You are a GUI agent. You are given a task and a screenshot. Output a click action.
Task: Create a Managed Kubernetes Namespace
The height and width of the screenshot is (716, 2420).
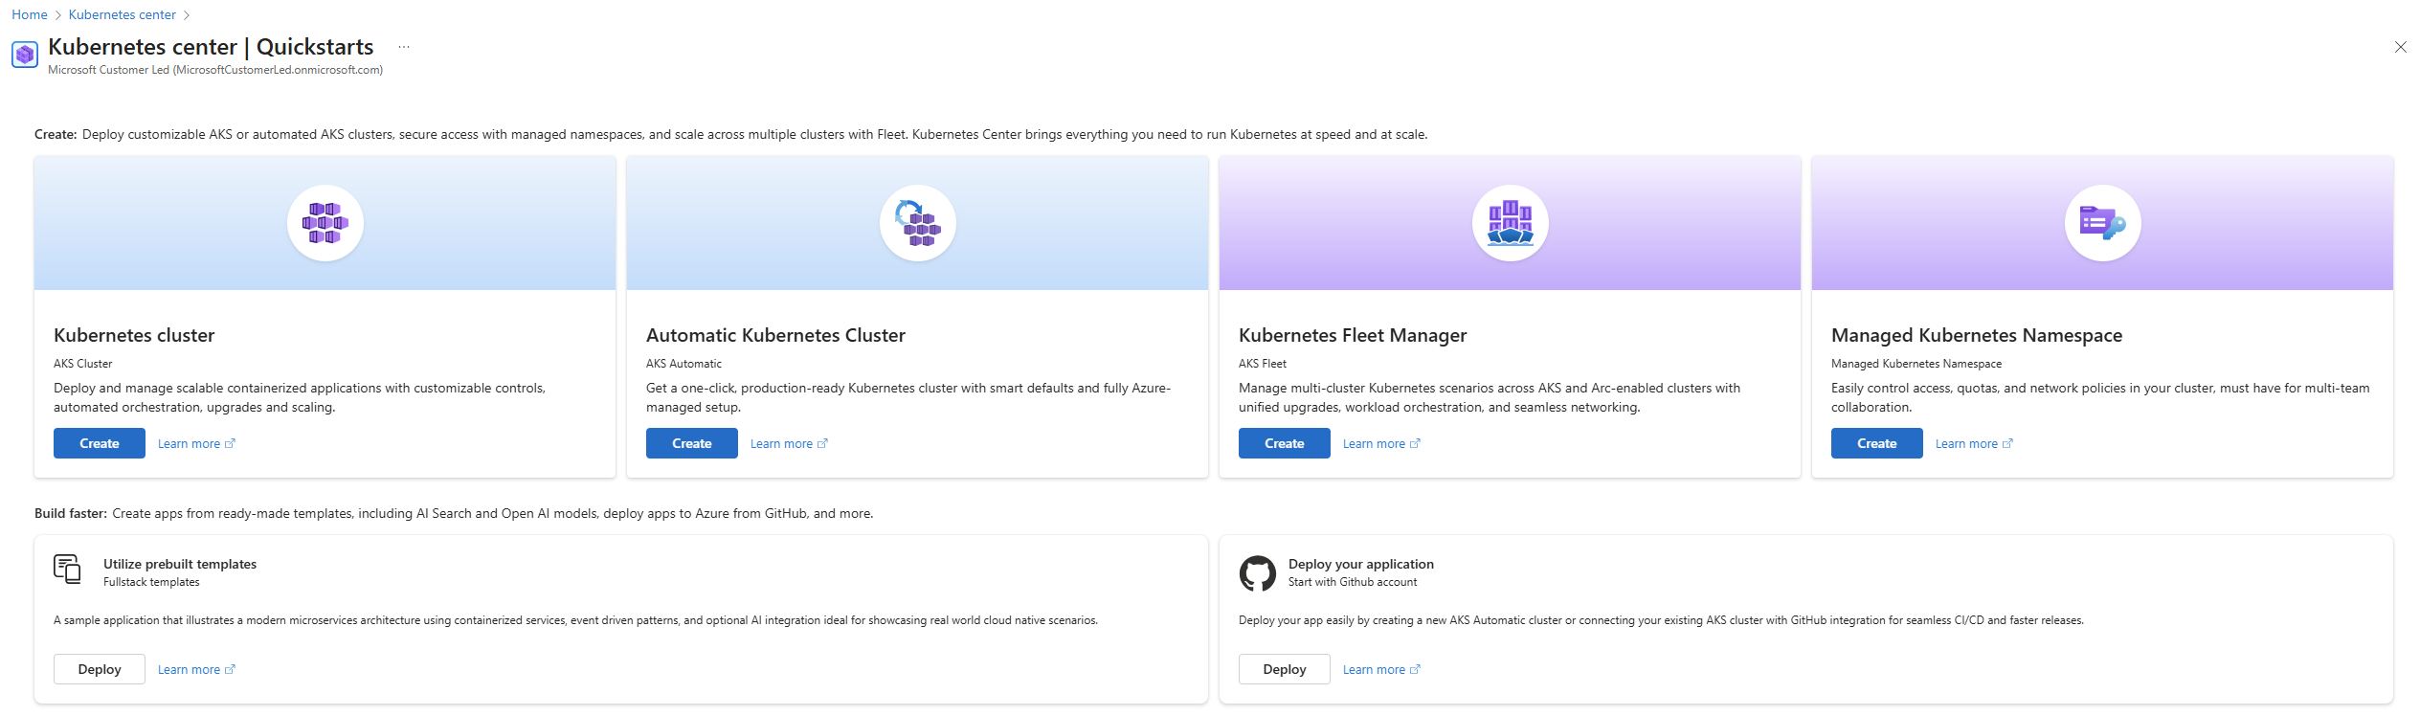[1876, 443]
